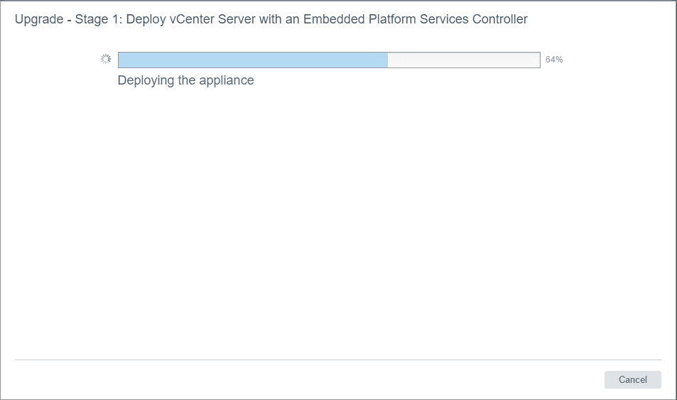The height and width of the screenshot is (400, 677).
Task: Click the loading spinner icon
Action: tap(106, 60)
